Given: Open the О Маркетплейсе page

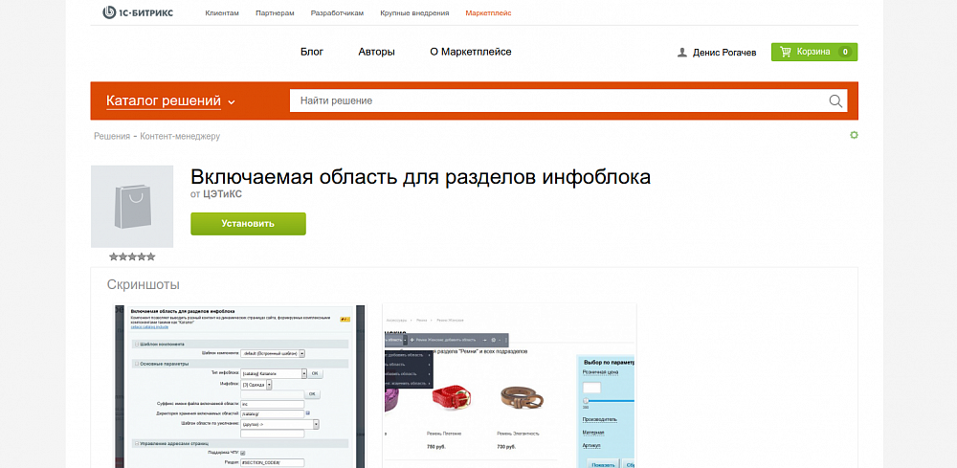Looking at the screenshot, I should [471, 52].
